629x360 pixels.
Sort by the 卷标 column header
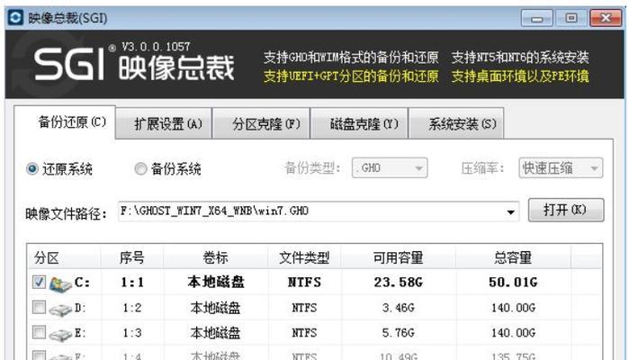pos(215,257)
